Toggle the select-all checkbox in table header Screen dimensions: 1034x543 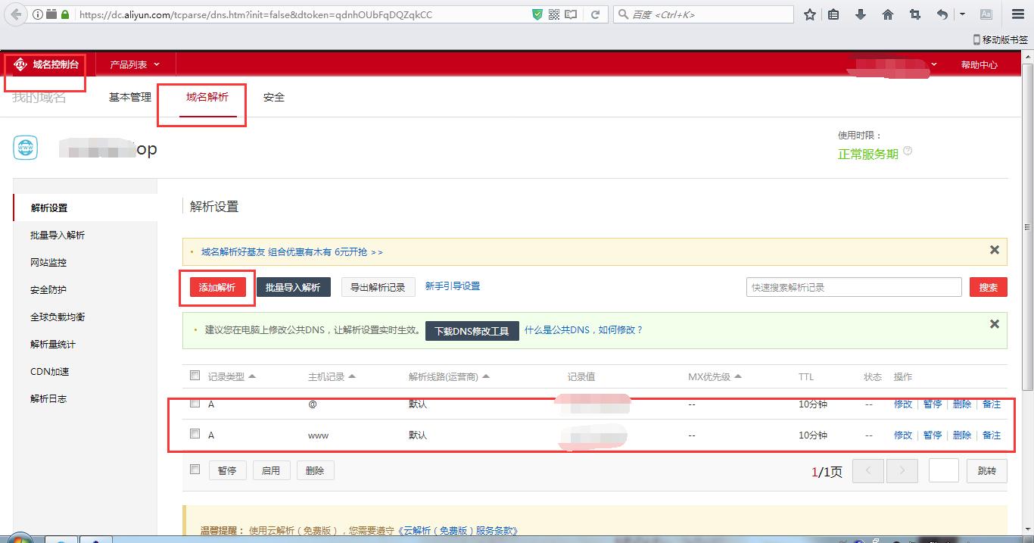(x=195, y=376)
